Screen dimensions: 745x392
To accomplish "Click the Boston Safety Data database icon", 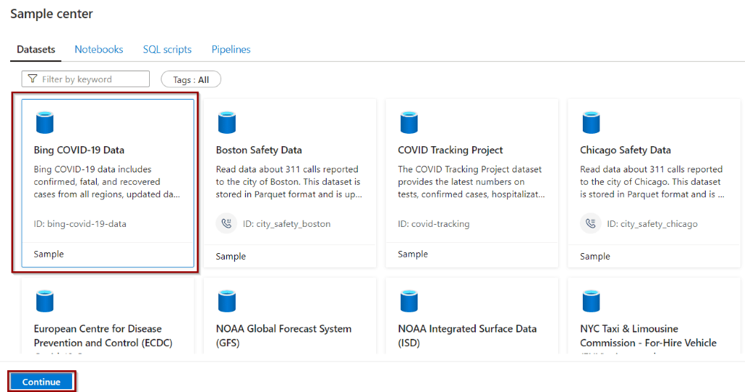I will pos(227,123).
